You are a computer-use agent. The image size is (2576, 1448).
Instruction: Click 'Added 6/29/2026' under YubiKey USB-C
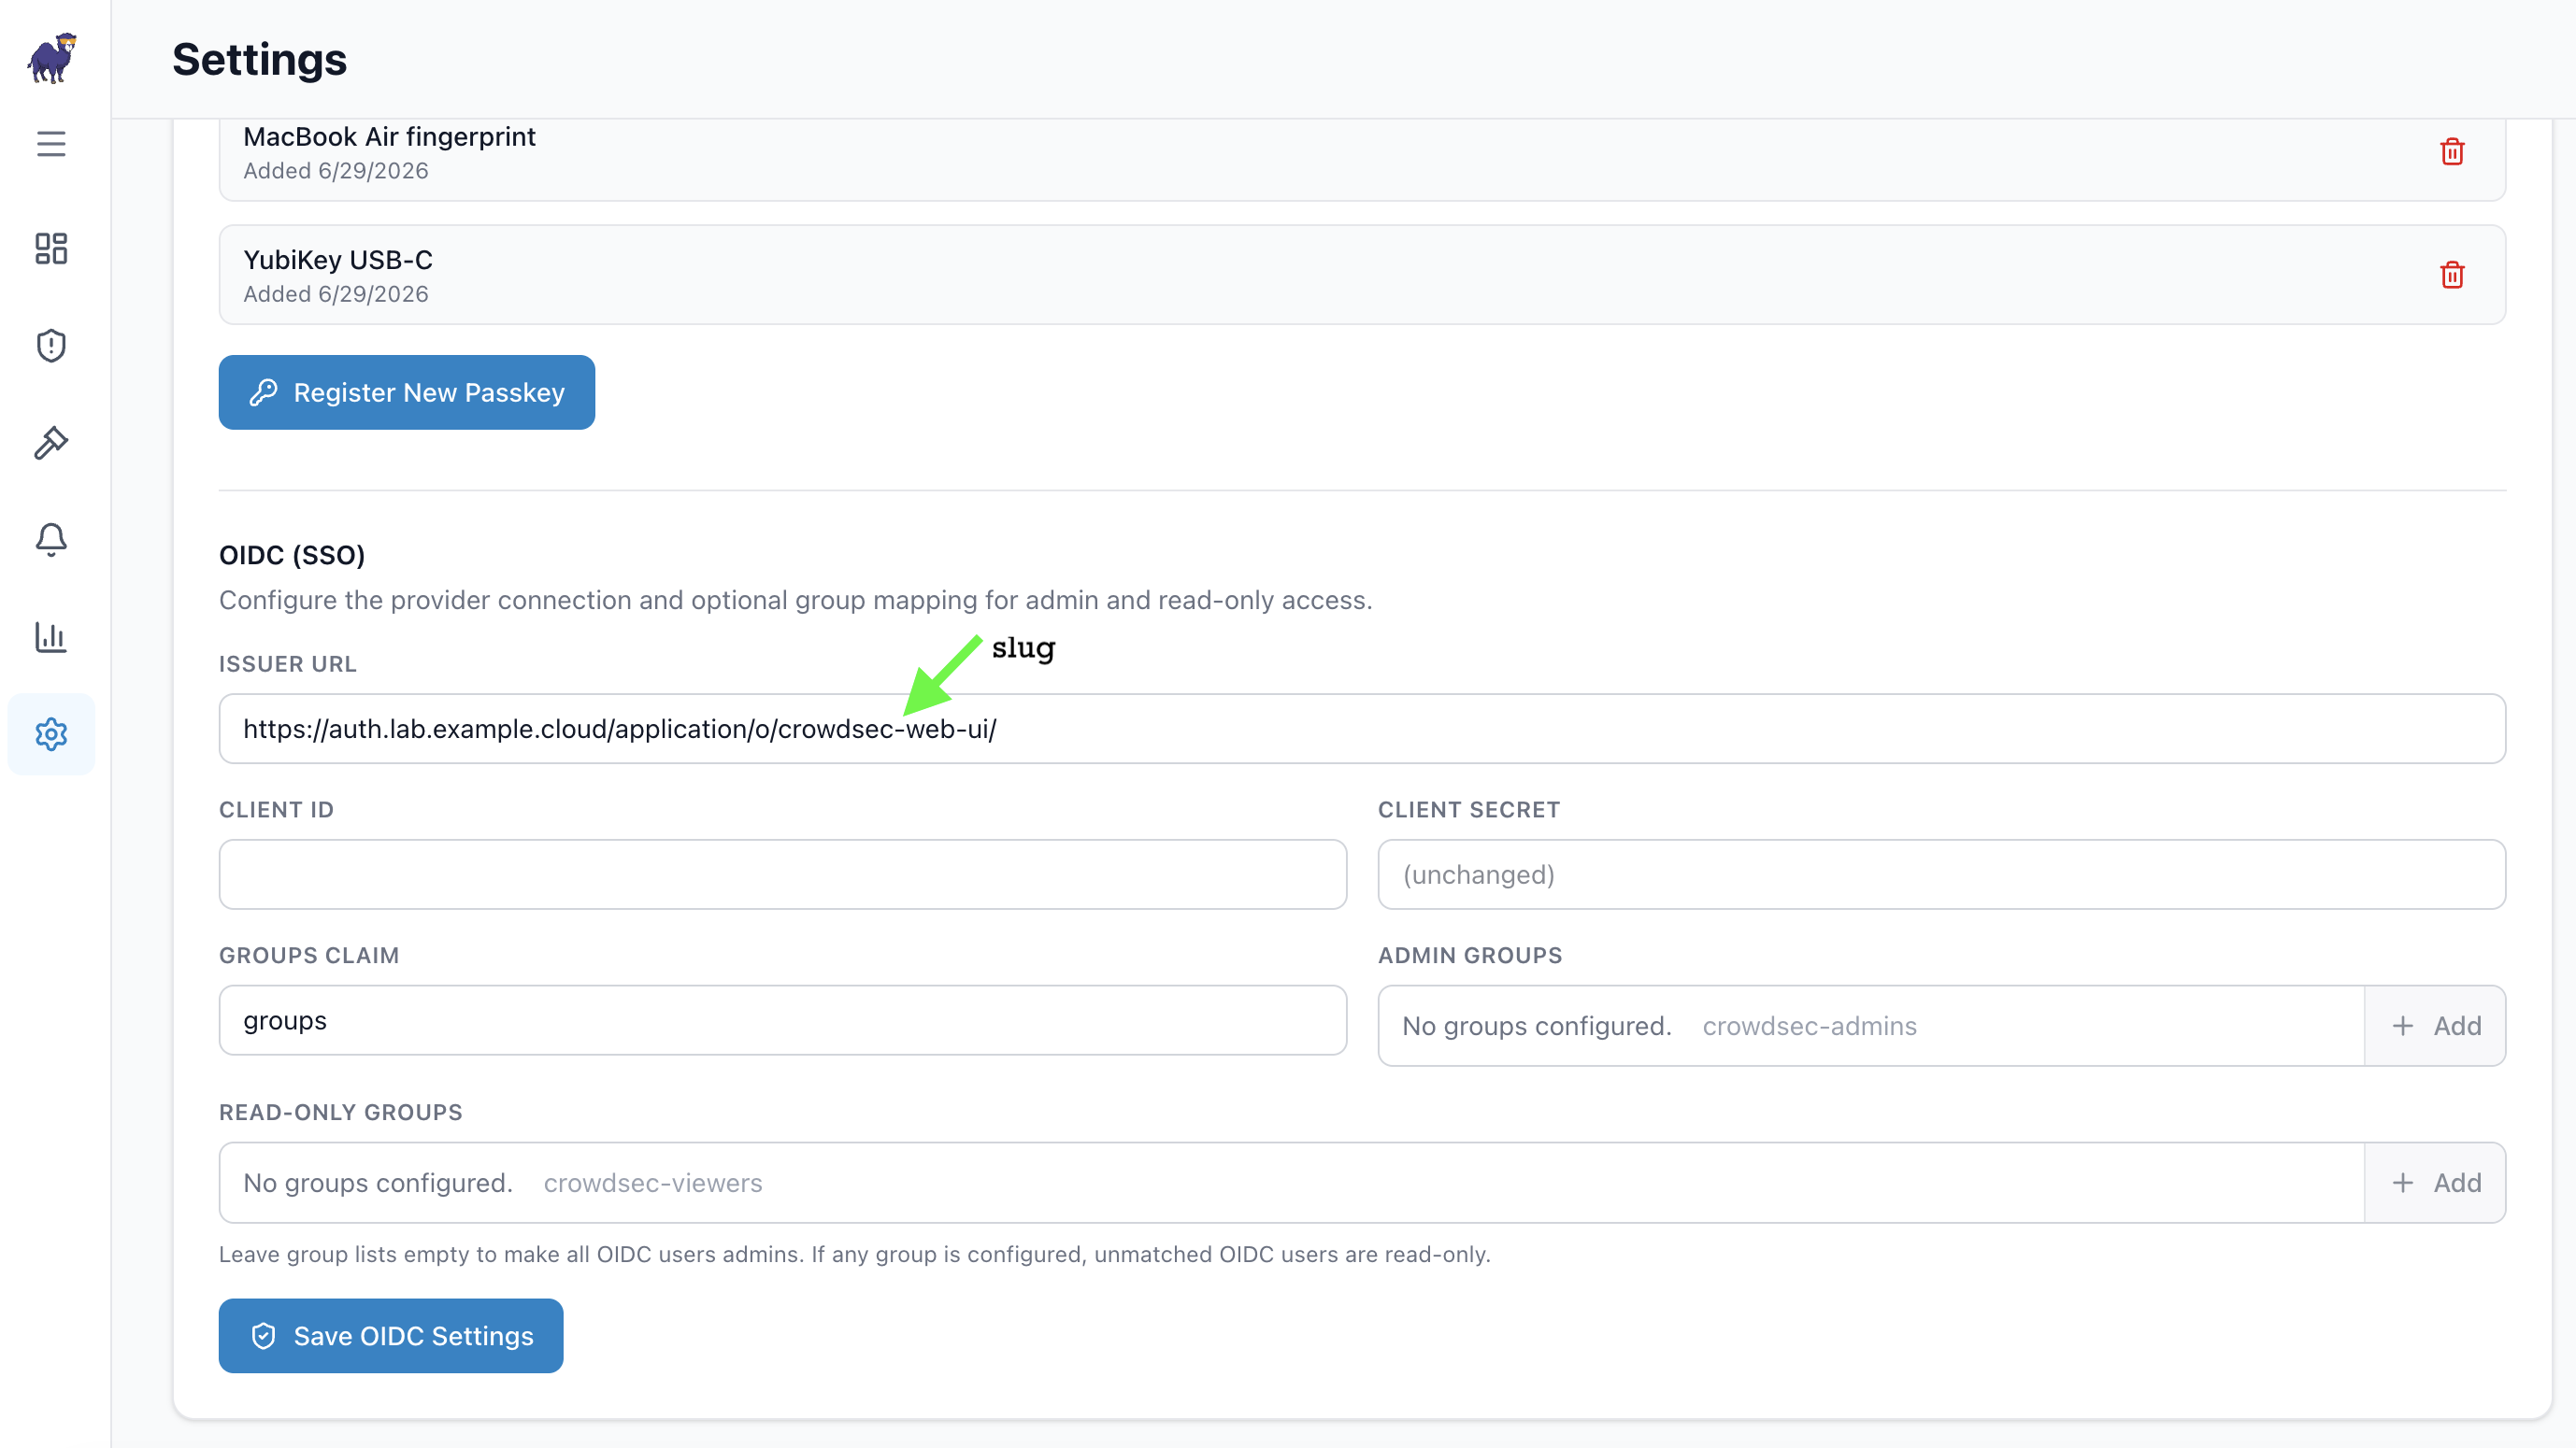336,295
